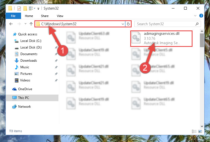Switch to the View ribbon tab

(60, 16)
